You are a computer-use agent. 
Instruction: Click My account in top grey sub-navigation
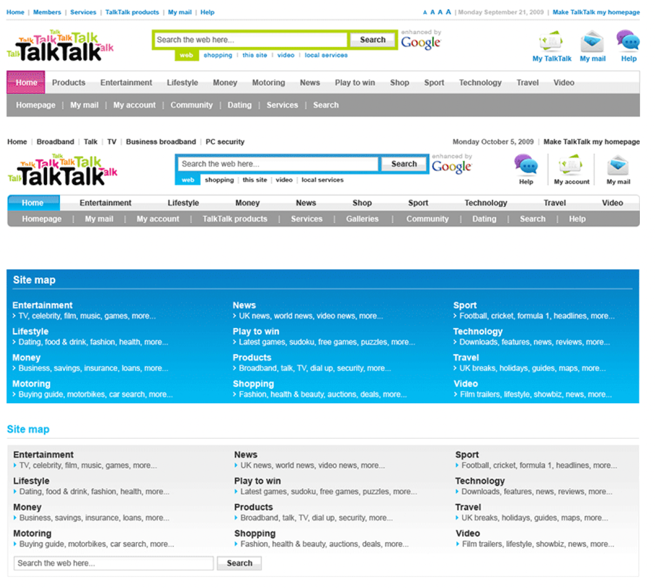pos(135,105)
